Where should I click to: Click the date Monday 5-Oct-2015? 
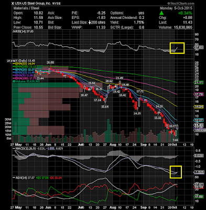point(176,8)
